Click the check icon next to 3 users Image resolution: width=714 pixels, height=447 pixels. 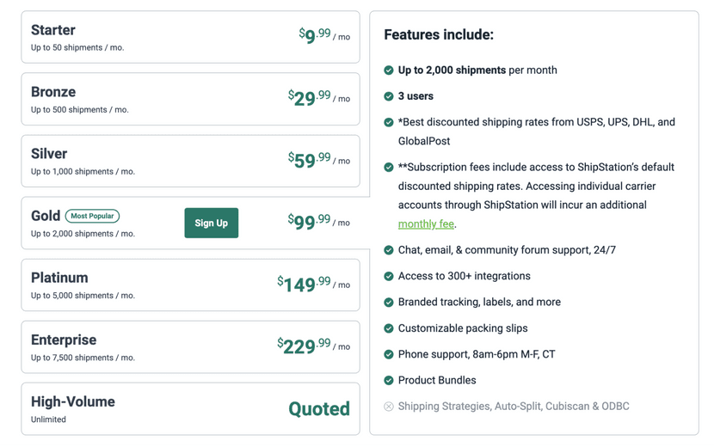point(389,96)
